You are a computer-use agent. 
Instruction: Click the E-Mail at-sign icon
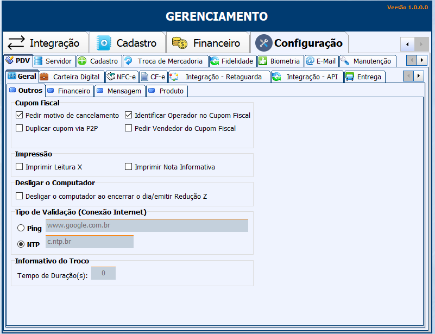[x=310, y=61]
